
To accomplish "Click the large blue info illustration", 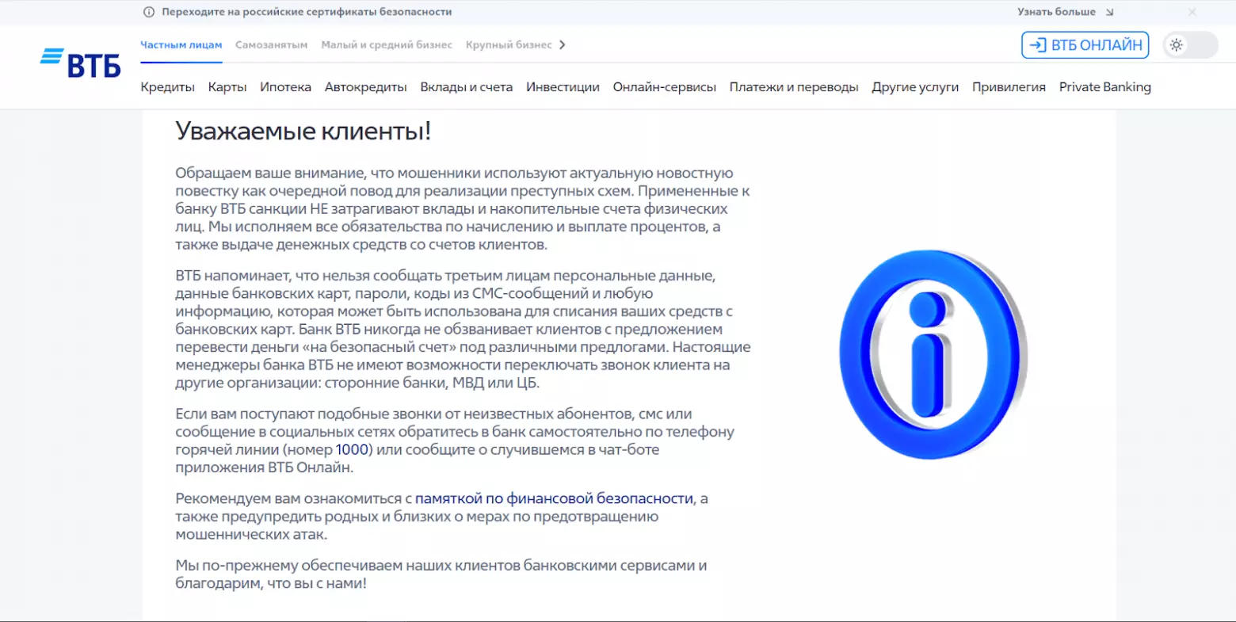I will coord(933,354).
